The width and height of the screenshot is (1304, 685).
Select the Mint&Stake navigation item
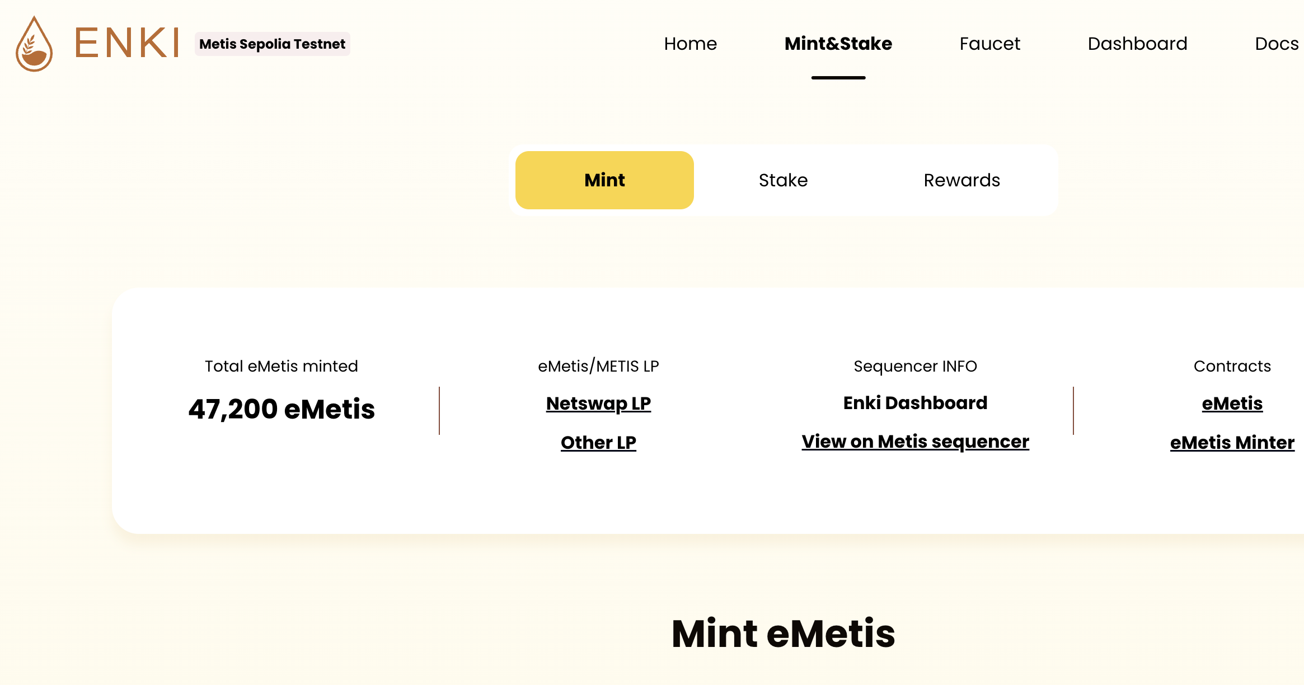coord(838,44)
